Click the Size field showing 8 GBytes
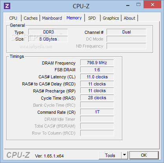 tap(48, 39)
